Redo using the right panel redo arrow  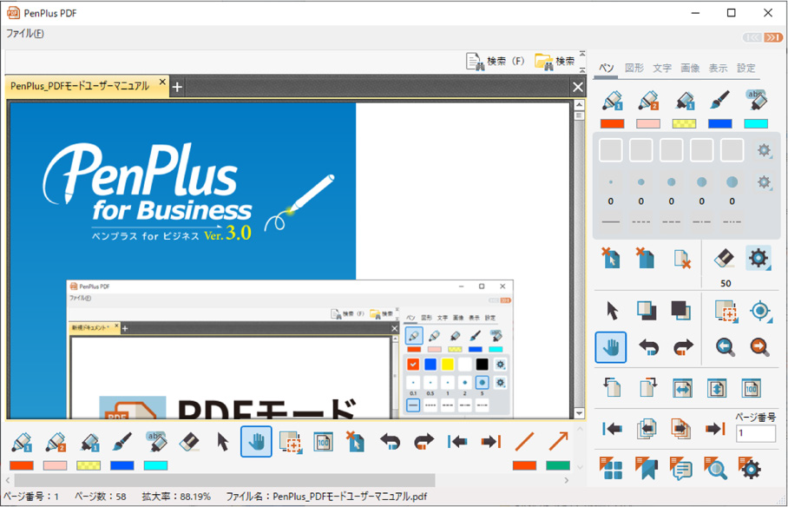point(683,346)
